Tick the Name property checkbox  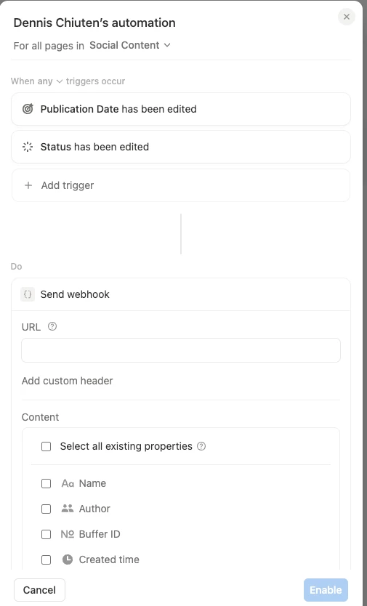coord(46,483)
